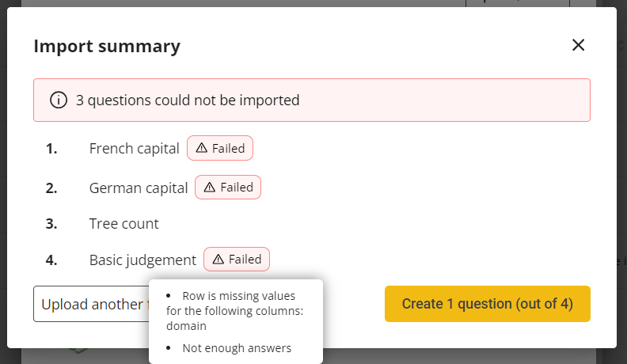627x364 pixels.
Task: Click the missing domain column tooltip message
Action: [x=235, y=309]
